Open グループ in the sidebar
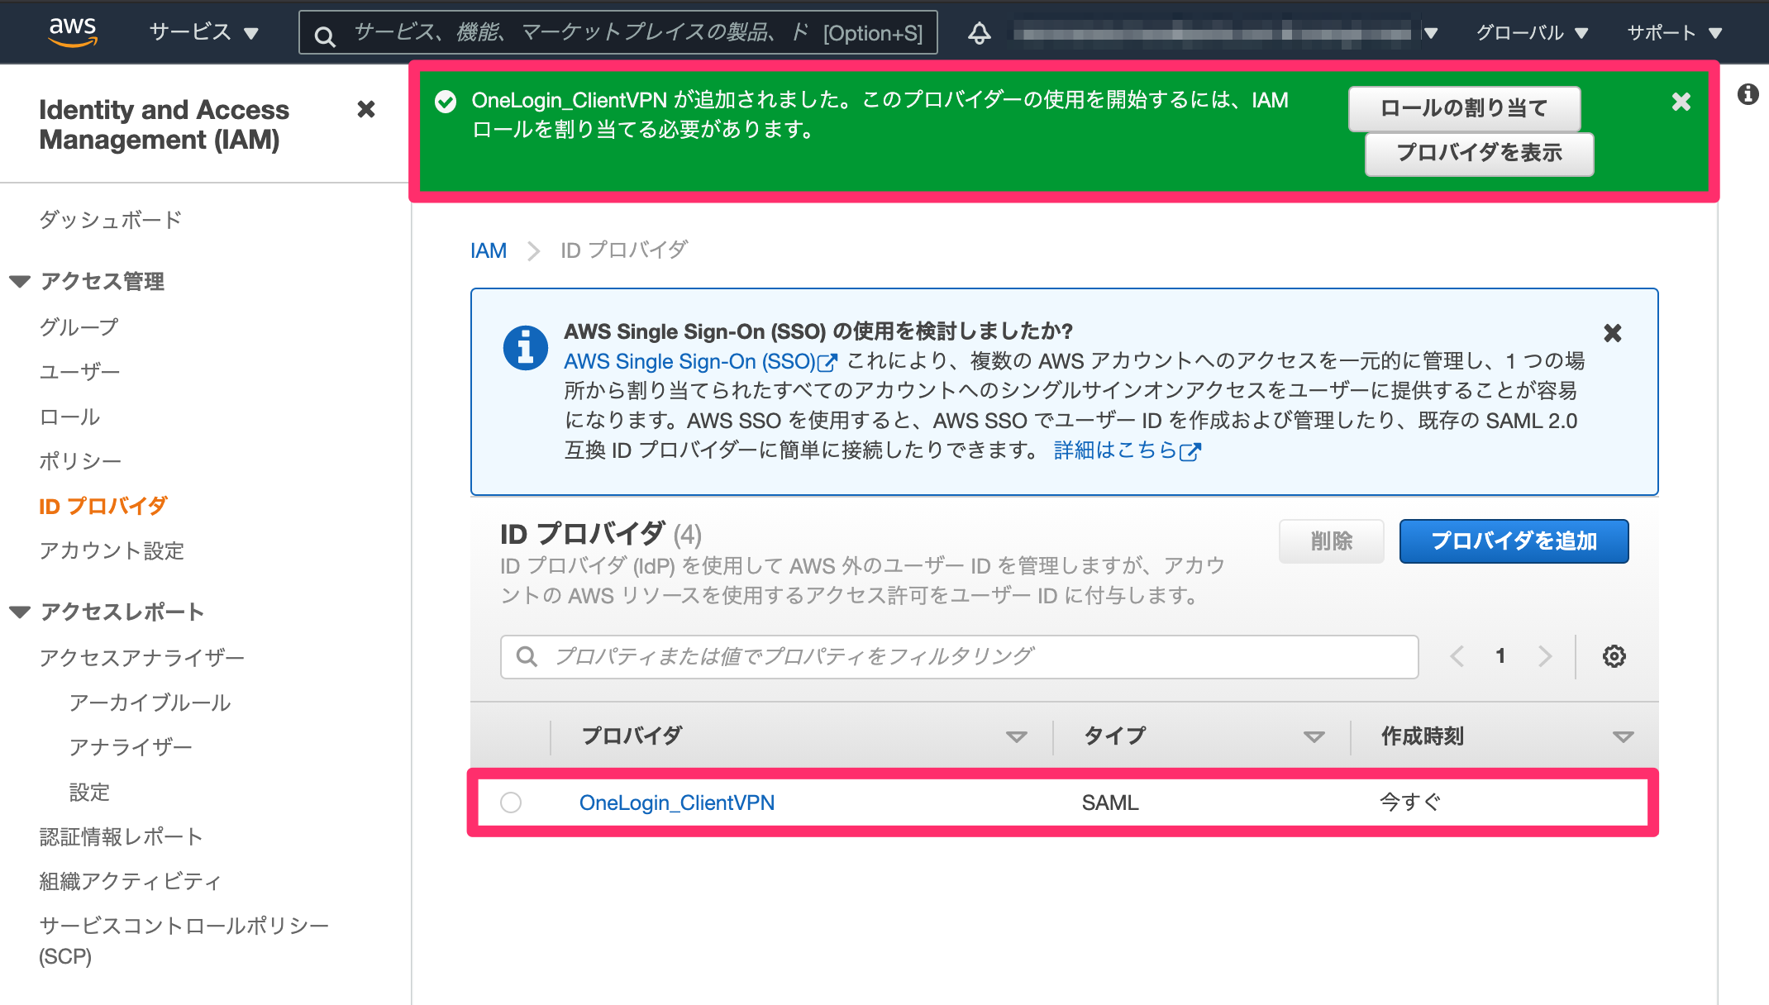This screenshot has width=1769, height=1005. click(79, 327)
